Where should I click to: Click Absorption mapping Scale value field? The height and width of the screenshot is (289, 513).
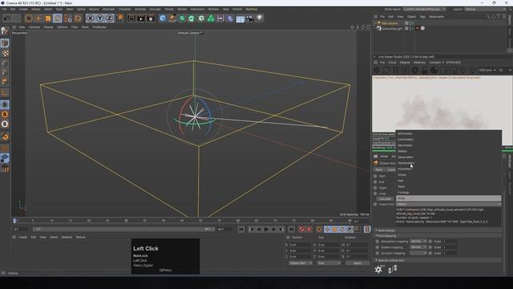tap(450, 241)
